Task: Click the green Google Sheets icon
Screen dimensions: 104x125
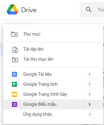Action: pos(14,84)
